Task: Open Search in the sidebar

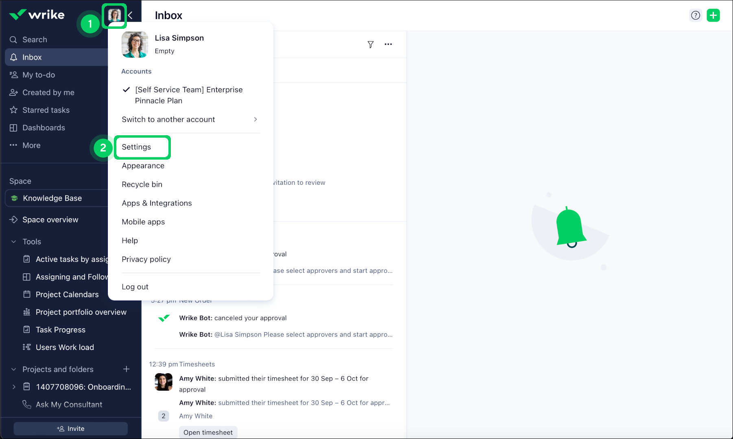Action: [34, 39]
